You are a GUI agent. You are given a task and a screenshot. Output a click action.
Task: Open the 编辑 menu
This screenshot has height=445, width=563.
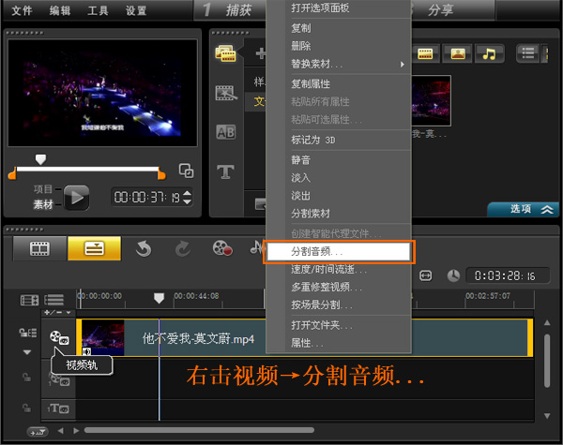click(x=60, y=10)
